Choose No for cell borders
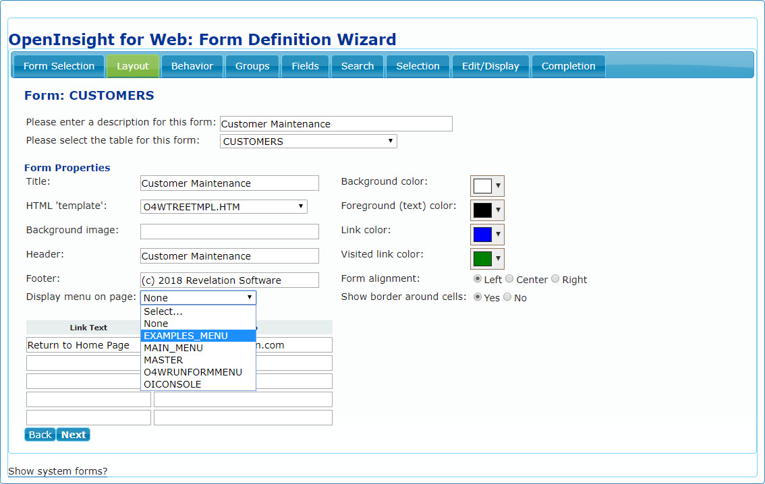This screenshot has width=765, height=484. point(507,297)
